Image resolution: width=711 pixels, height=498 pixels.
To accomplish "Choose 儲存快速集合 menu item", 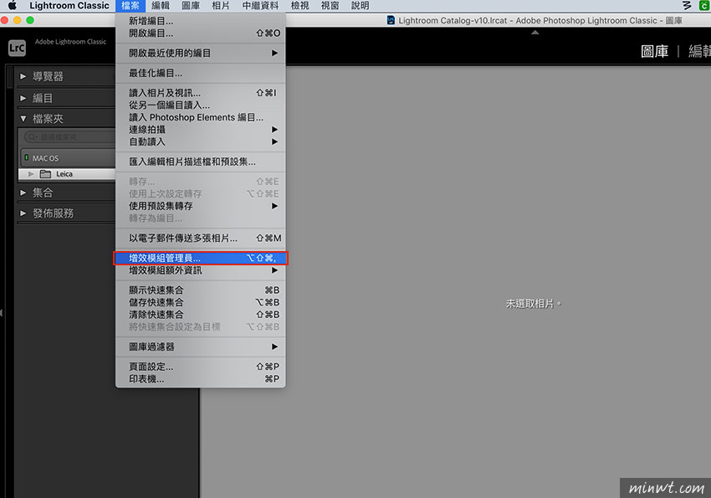I will (x=201, y=302).
